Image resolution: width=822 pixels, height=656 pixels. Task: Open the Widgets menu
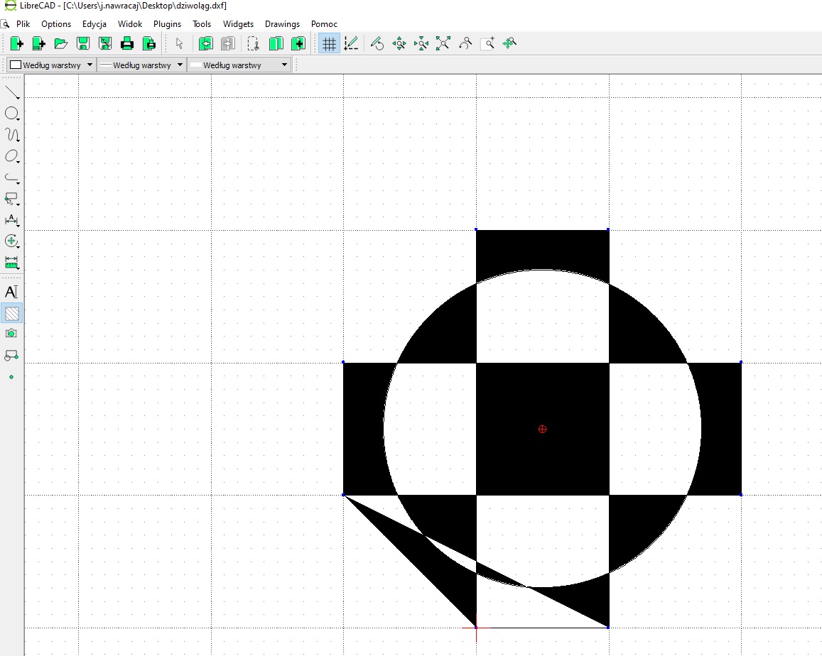coord(238,24)
